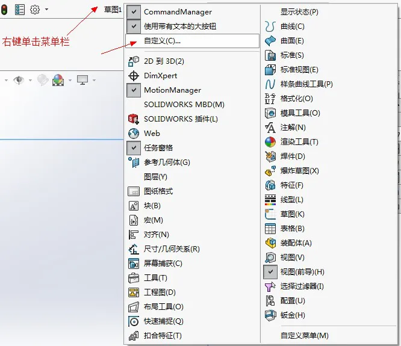Viewport: 401px width, 346px height.
Task: Click the 曲面(E) surface icon
Action: [270, 41]
